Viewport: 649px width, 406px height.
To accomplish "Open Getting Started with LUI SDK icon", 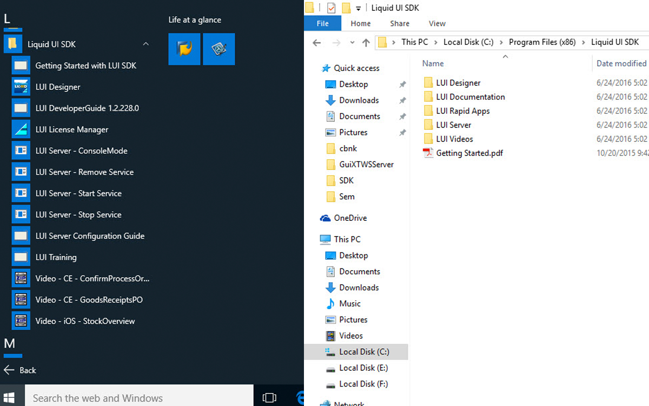I will tap(21, 66).
